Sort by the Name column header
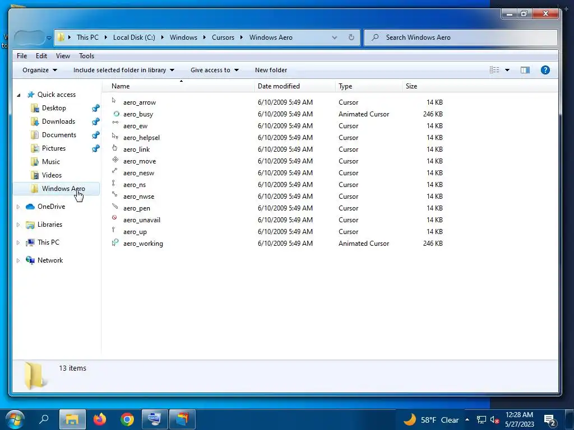 (178, 86)
